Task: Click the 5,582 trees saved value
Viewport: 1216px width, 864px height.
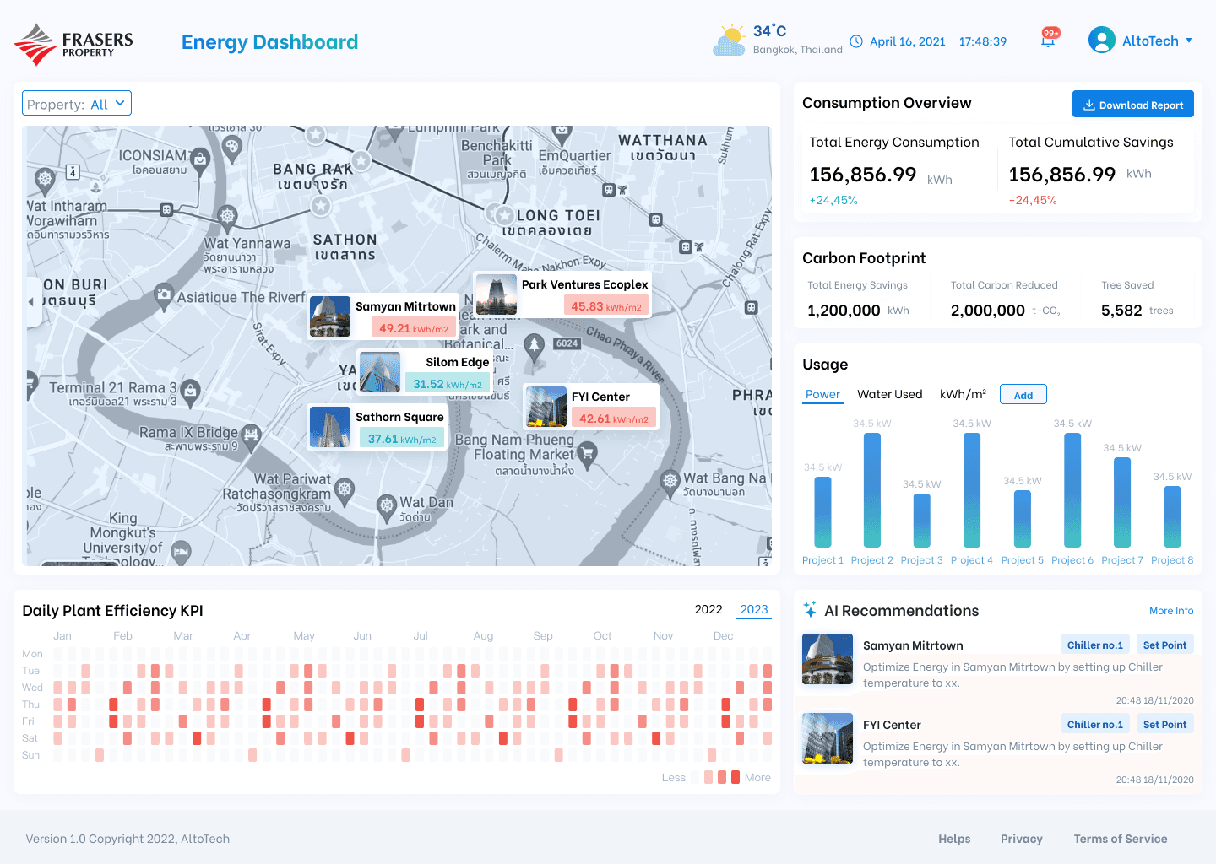Action: [x=1121, y=310]
